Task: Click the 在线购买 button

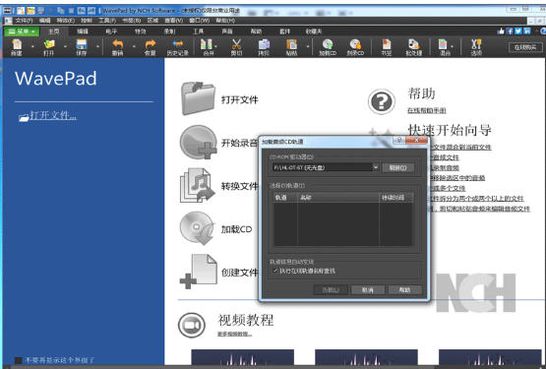Action: pos(525,47)
